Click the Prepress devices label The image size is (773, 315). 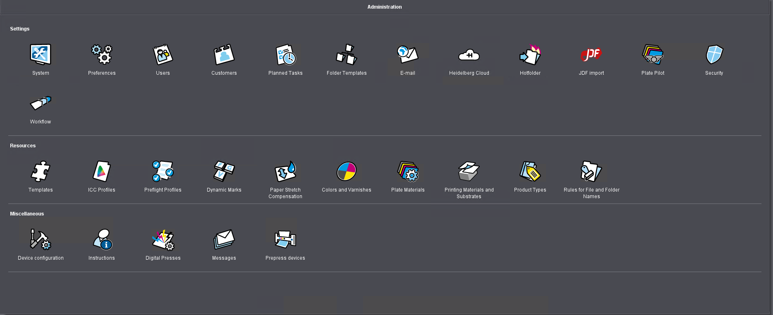[x=285, y=258]
